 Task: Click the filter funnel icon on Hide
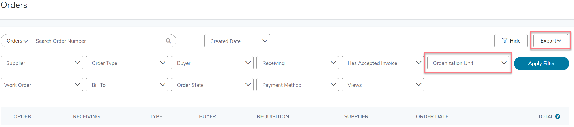point(505,41)
